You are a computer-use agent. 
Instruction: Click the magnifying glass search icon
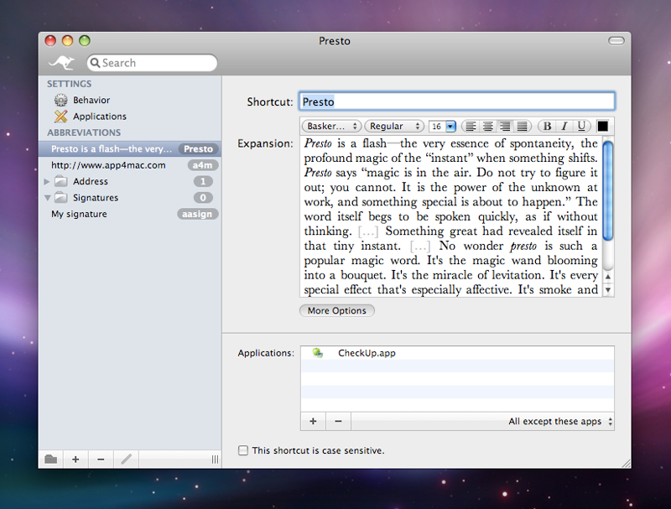pos(95,63)
